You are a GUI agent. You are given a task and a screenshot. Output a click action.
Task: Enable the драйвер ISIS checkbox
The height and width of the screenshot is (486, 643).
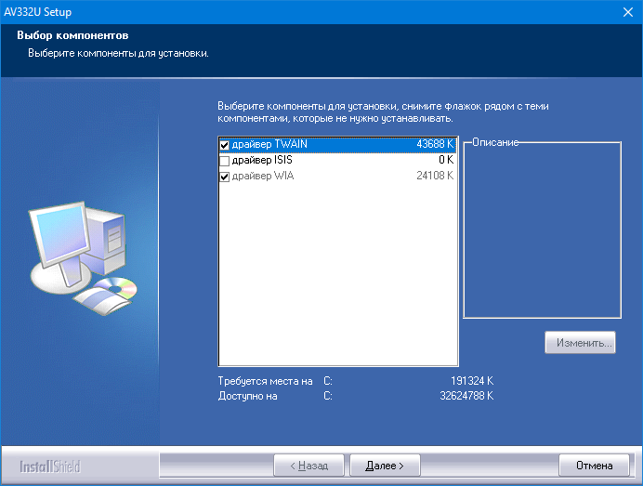pyautogui.click(x=224, y=161)
